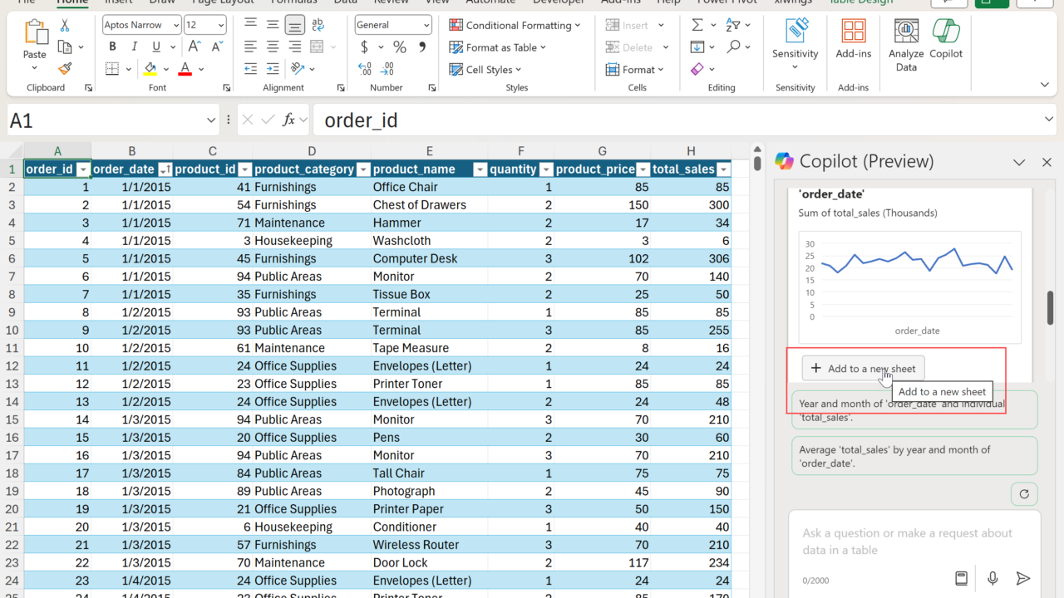Apply Percent Style number format
1064x598 pixels.
point(400,47)
